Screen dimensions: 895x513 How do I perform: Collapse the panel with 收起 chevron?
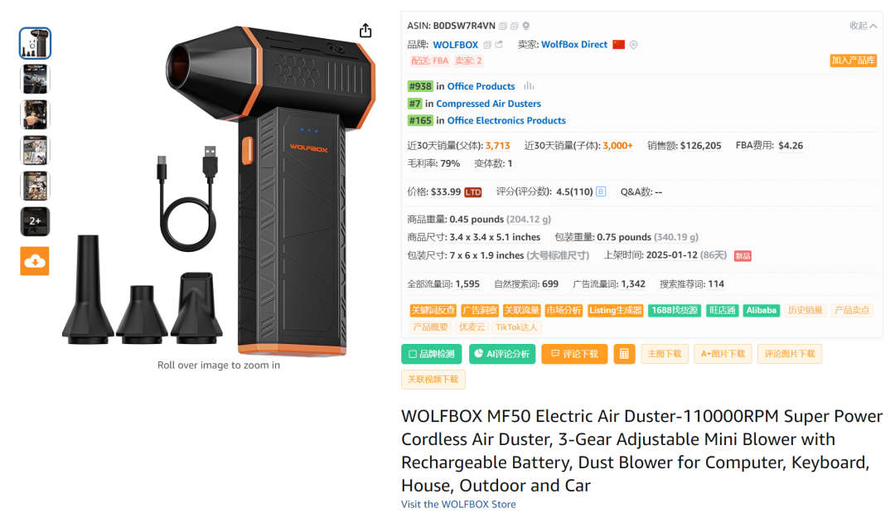coord(863,26)
